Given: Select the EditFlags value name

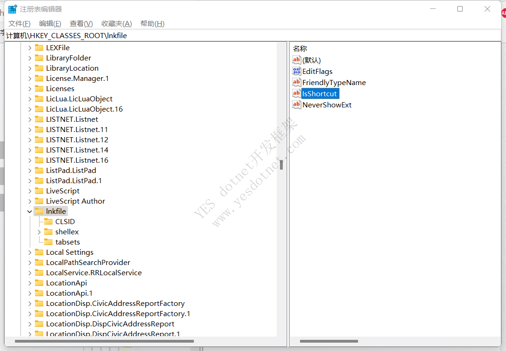Looking at the screenshot, I should 317,71.
